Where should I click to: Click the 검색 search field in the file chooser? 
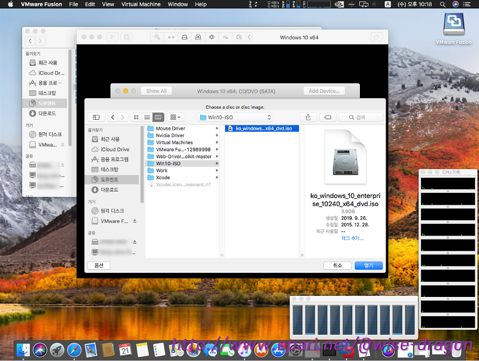pos(361,117)
